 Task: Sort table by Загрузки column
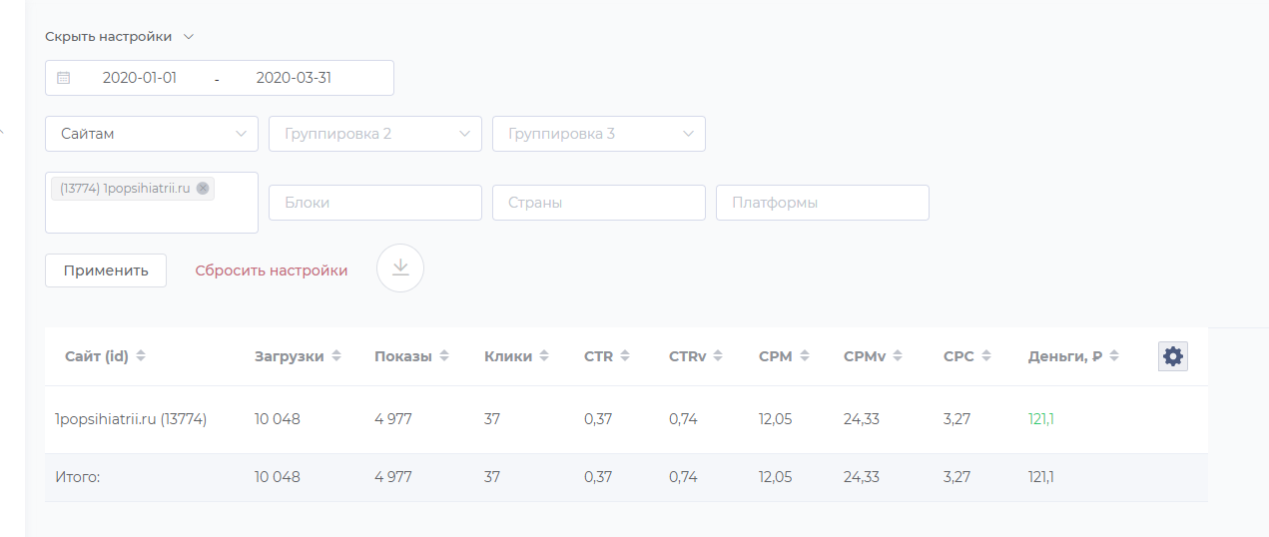(x=336, y=356)
